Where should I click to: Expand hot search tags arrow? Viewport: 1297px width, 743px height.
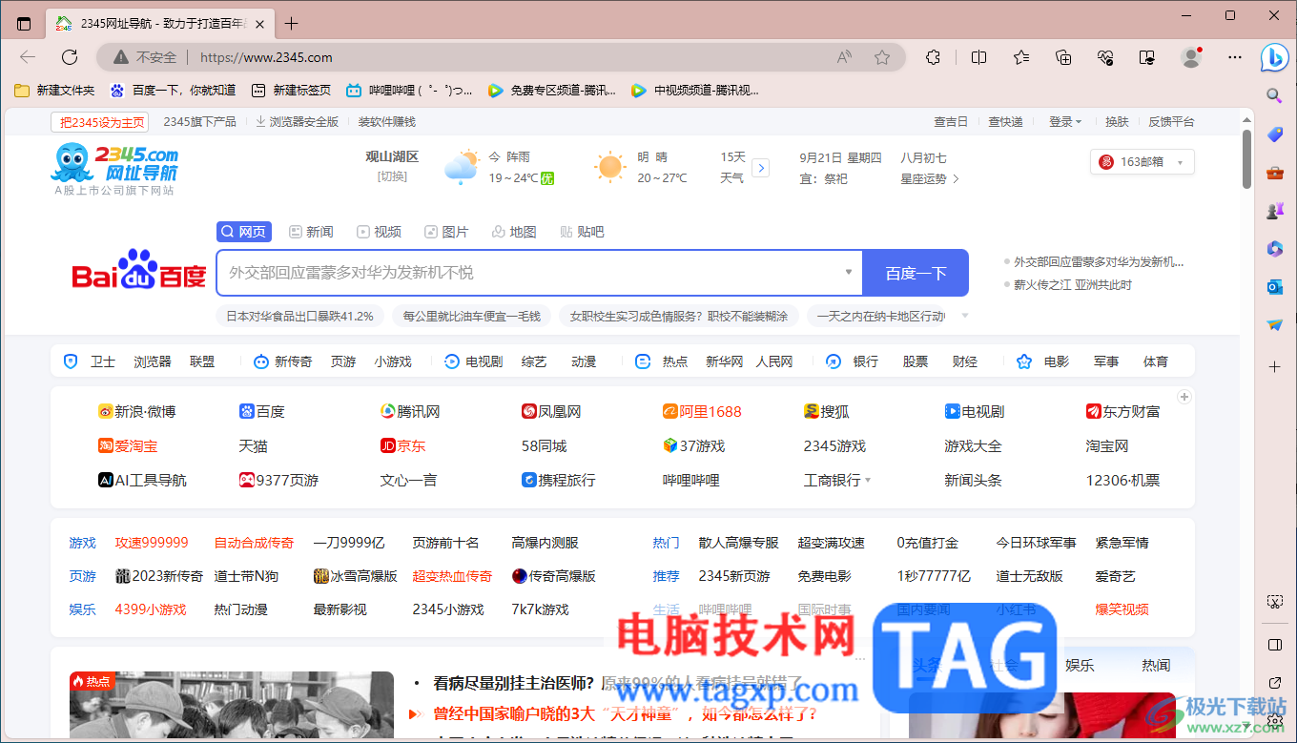pyautogui.click(x=965, y=316)
